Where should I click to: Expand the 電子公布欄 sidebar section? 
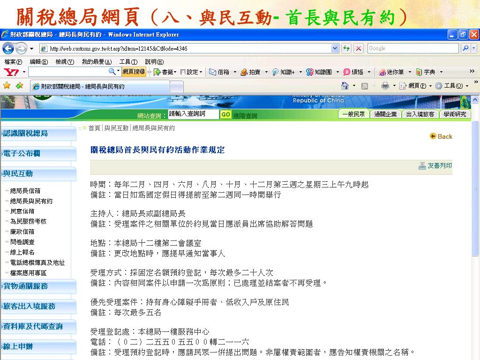point(38,154)
